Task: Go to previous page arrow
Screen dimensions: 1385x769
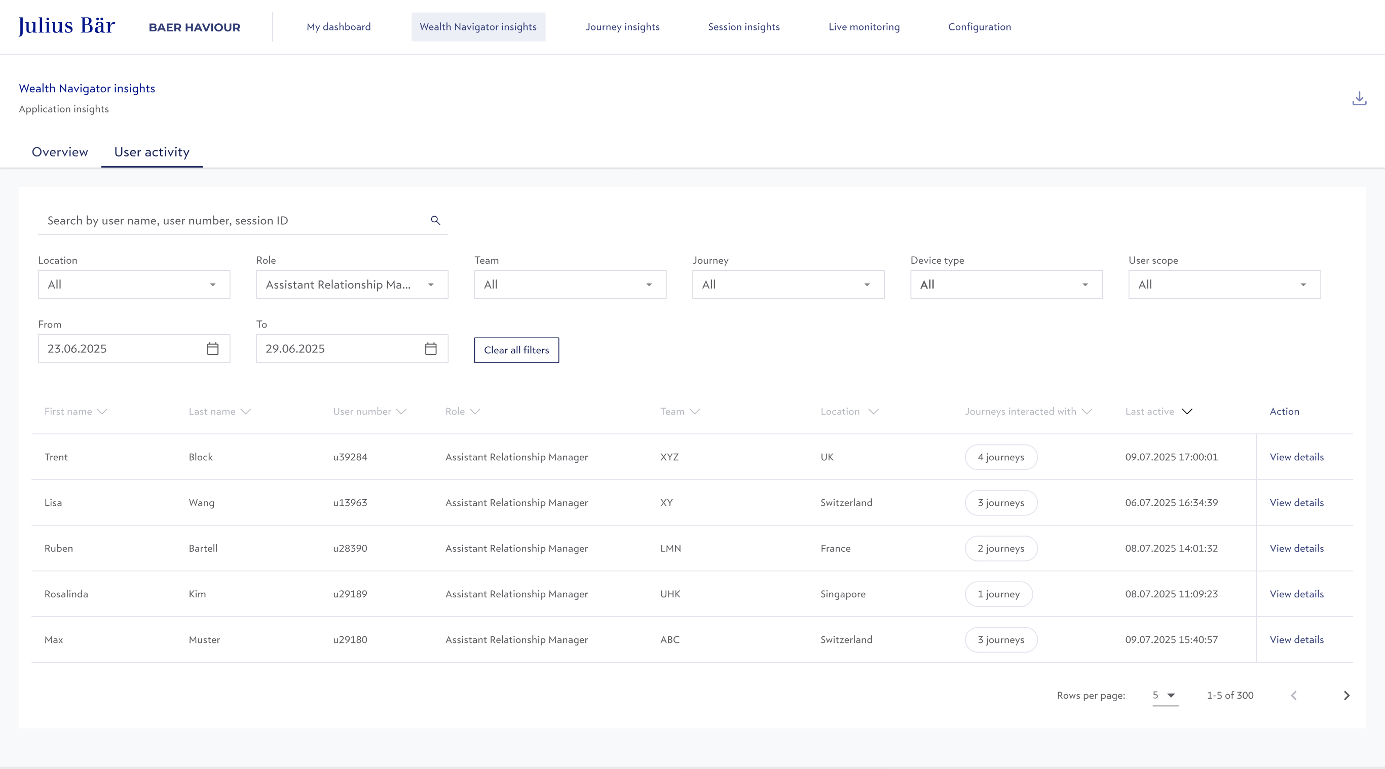Action: click(x=1294, y=696)
